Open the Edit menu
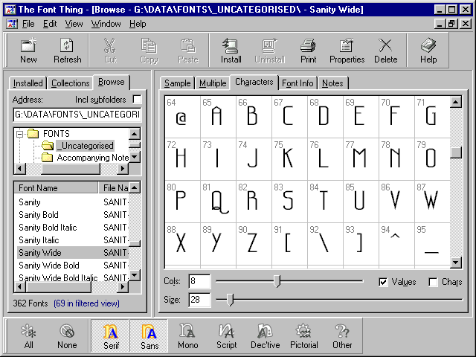 point(50,24)
